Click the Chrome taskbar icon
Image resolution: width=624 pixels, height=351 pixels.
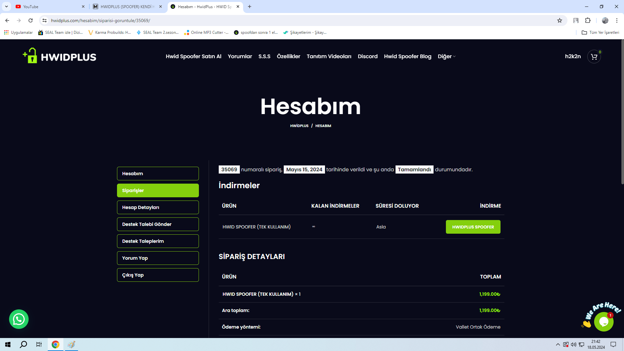[x=56, y=344]
